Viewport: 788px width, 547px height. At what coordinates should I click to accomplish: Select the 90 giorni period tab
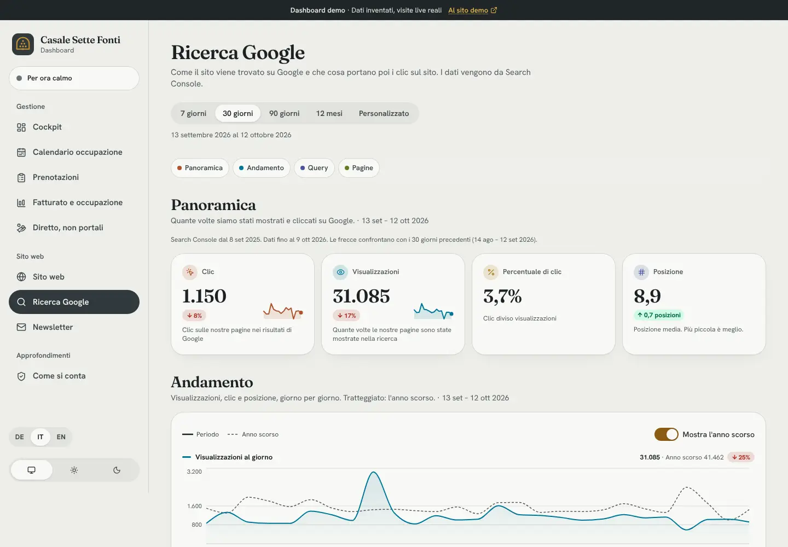285,113
